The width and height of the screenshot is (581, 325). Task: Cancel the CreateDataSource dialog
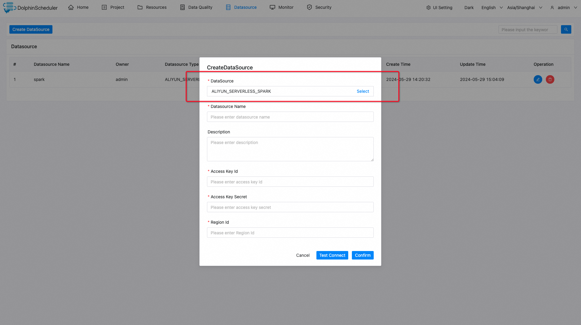[303, 255]
